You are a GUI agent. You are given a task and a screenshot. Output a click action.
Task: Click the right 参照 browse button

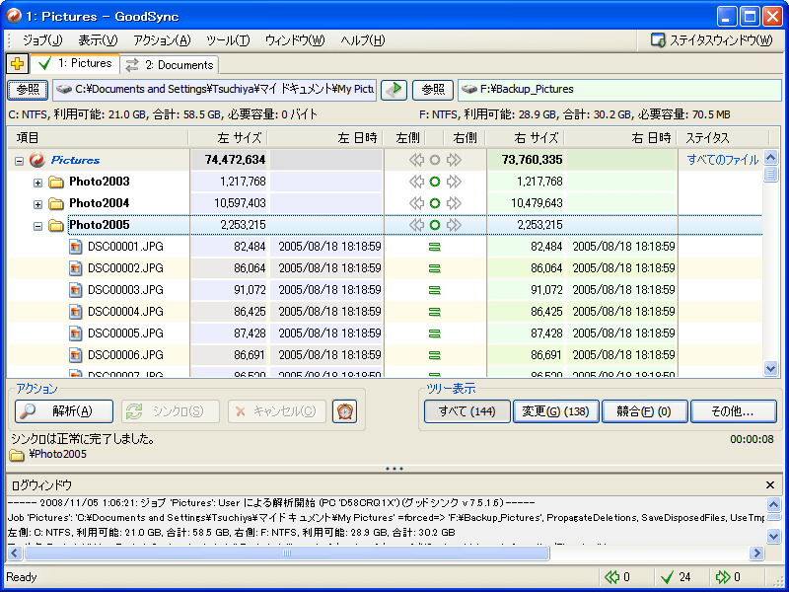click(x=433, y=90)
